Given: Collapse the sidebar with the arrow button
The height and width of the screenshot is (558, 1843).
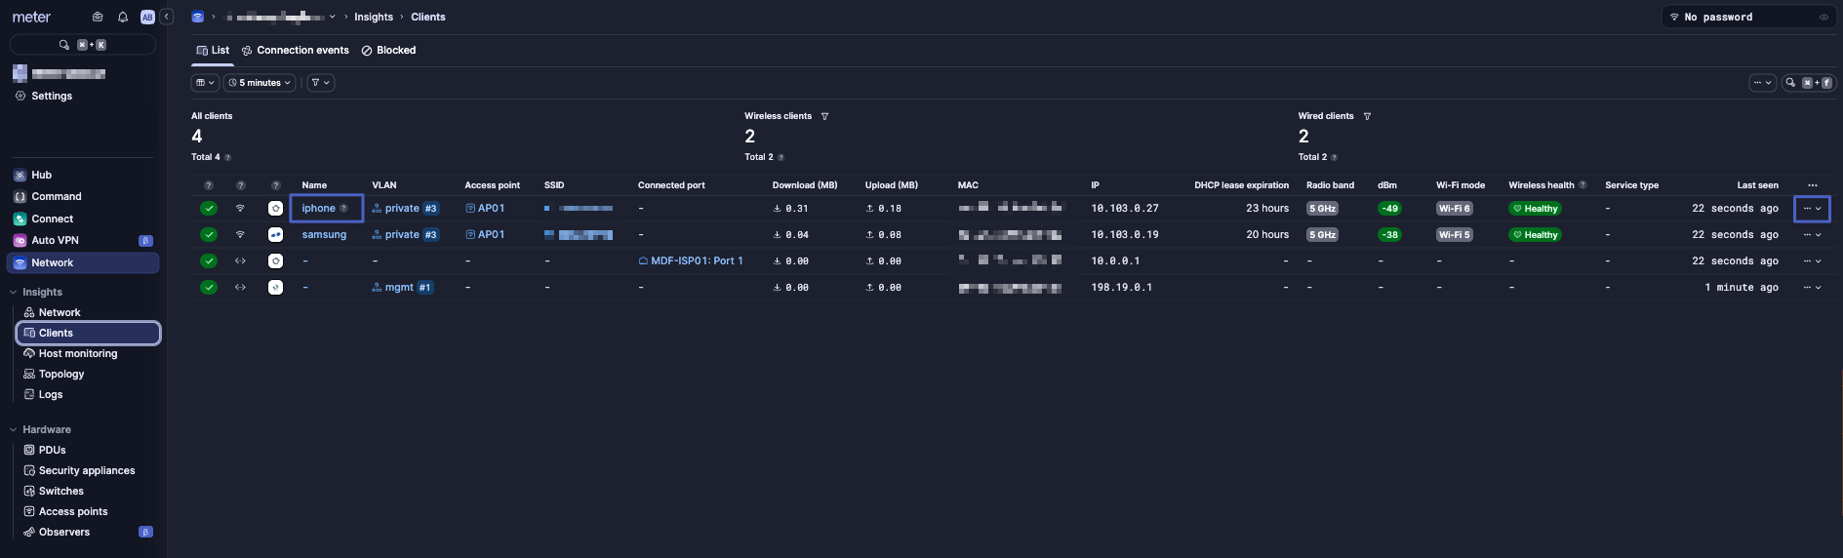Looking at the screenshot, I should [x=167, y=17].
